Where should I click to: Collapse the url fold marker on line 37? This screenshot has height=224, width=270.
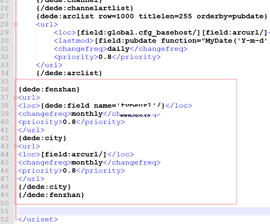(16, 98)
